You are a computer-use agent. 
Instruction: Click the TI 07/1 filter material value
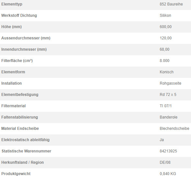(x=166, y=106)
